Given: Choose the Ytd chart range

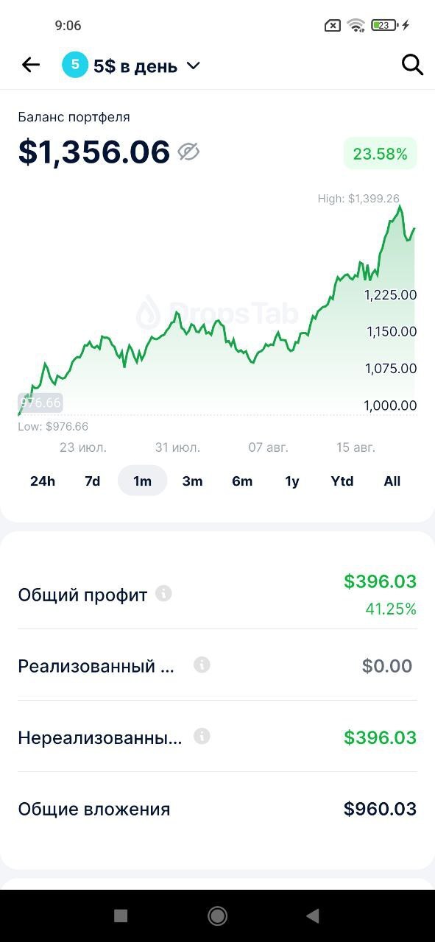Looking at the screenshot, I should point(342,481).
